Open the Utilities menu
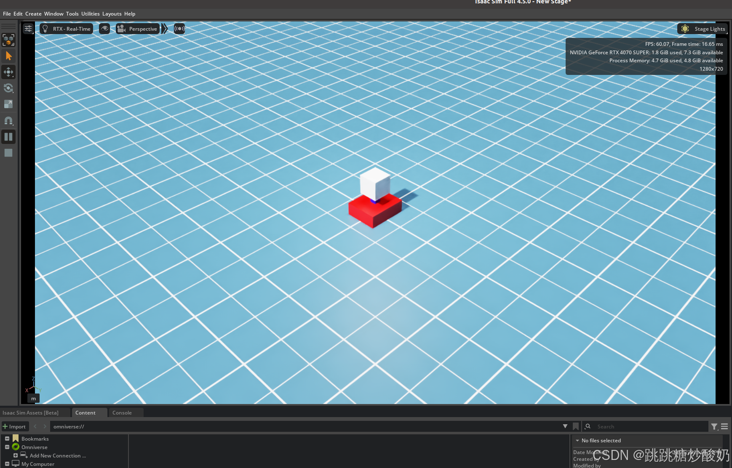This screenshot has width=732, height=468. point(91,14)
